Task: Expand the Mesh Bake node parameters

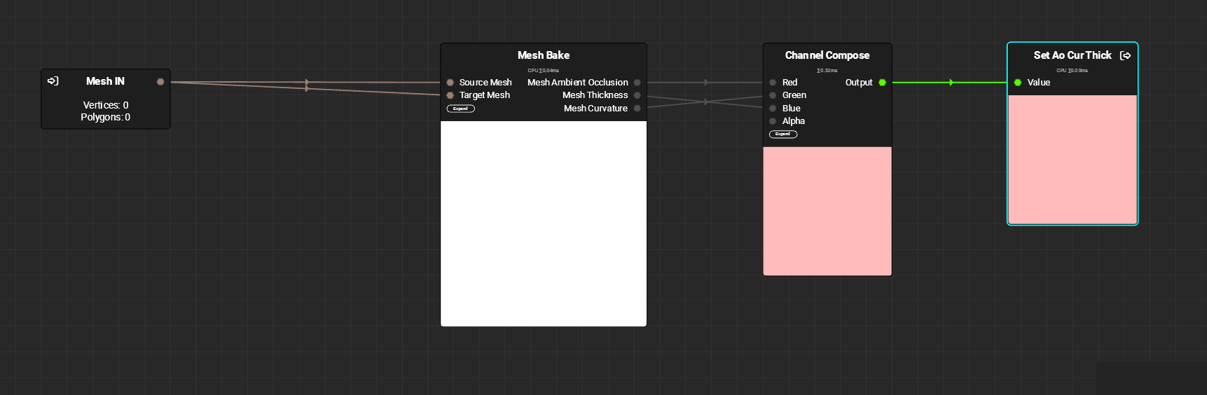Action: click(x=460, y=109)
